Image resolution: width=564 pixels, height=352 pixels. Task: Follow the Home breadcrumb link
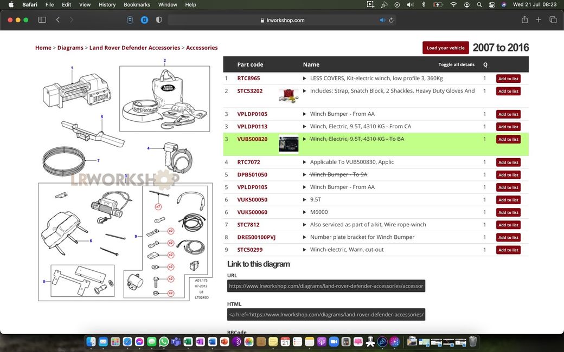coord(43,48)
